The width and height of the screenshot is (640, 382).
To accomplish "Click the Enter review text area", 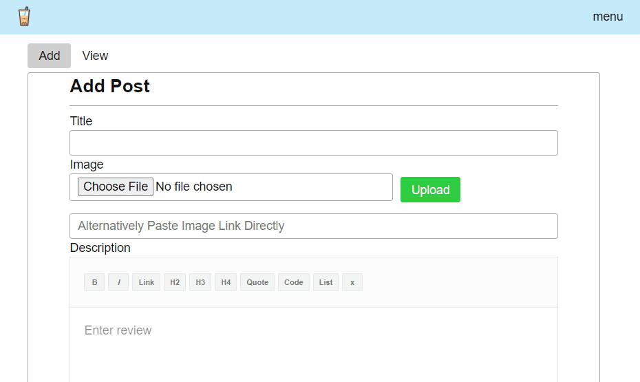I will pyautogui.click(x=314, y=345).
